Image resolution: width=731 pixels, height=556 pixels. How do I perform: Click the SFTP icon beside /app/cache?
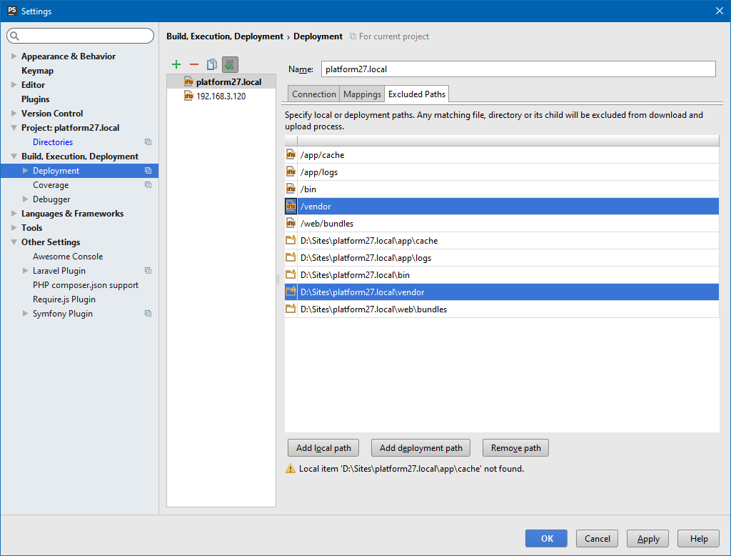[x=291, y=155]
